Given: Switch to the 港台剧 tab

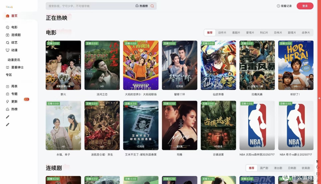Looking at the screenshot, I should pos(278,168).
